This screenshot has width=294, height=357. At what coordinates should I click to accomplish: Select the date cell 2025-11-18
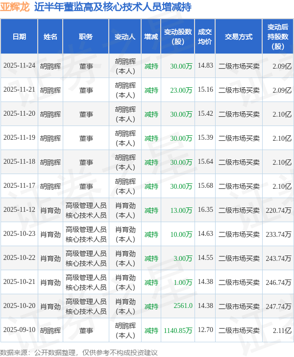tap(19, 162)
